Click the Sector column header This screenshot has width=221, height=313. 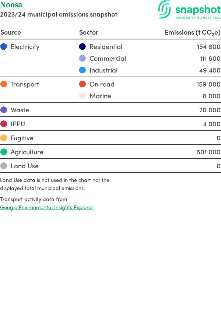89,32
